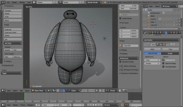This screenshot has height=107, width=183.
Task: Select the rotate manipulator arc icon
Action: pyautogui.click(x=66, y=90)
